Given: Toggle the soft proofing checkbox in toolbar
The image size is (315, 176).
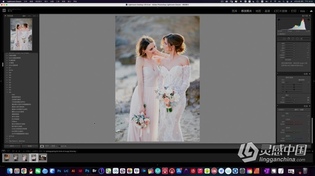Looking at the screenshot, I should 60,146.
